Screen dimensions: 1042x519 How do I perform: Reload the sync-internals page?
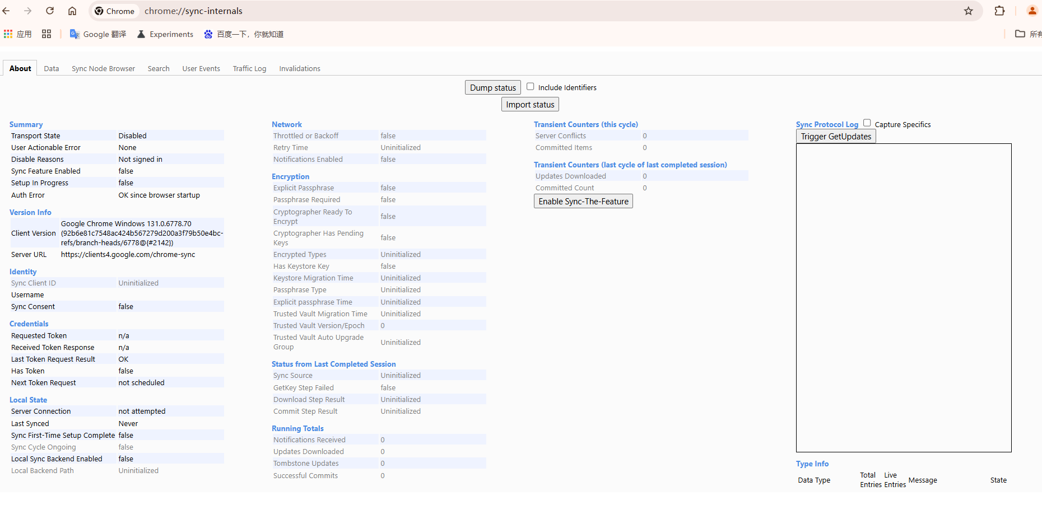(50, 11)
